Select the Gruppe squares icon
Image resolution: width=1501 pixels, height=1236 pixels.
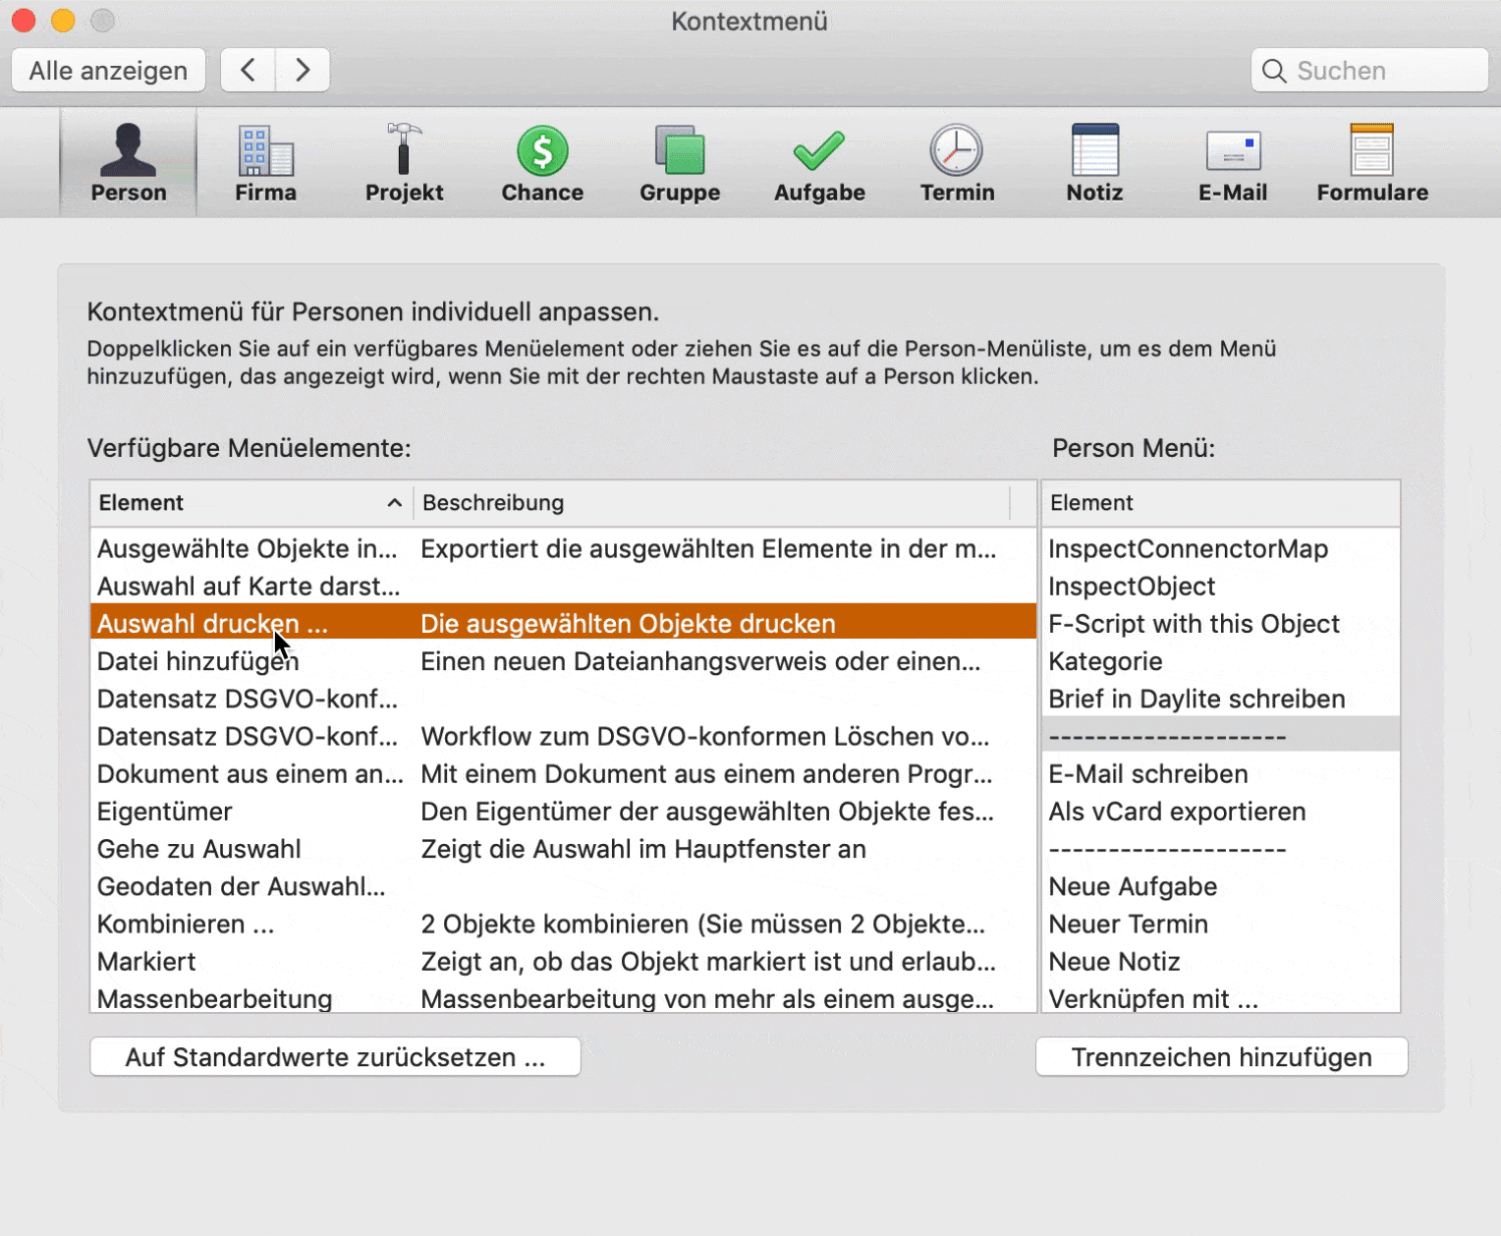680,150
